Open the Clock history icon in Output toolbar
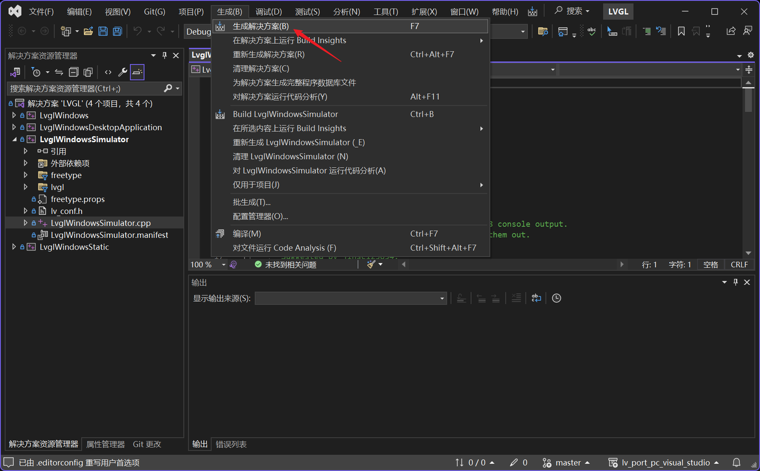The width and height of the screenshot is (760, 471). pyautogui.click(x=556, y=298)
